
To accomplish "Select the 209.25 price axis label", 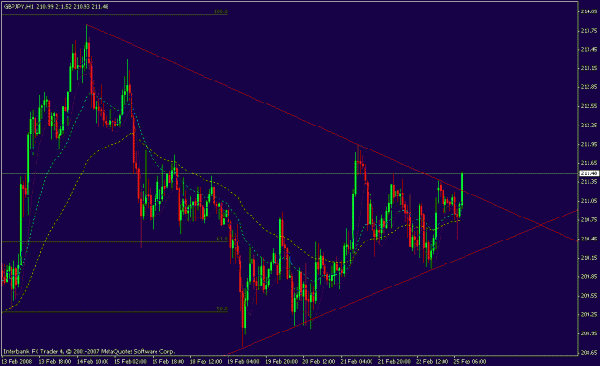I will (x=588, y=314).
